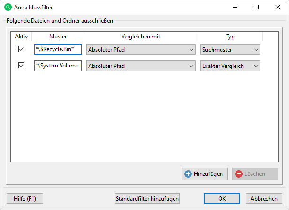
Task: Click Standardfilter hinzufügen button
Action: pos(147,199)
